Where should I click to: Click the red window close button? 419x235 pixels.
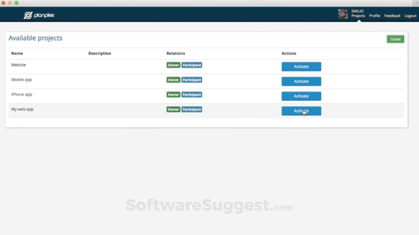tap(3, 3)
